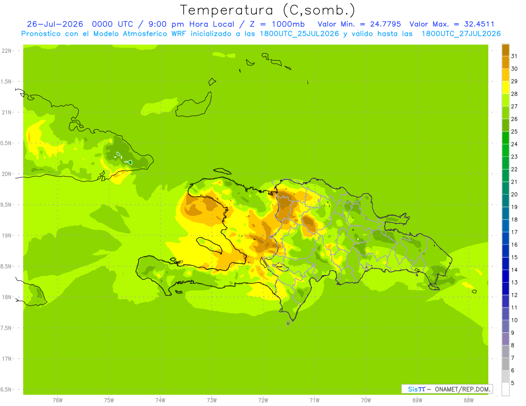
Task: Click the green swatch between 23 and 24
Action: pos(505,150)
